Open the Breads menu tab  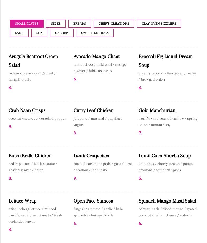pyautogui.click(x=80, y=24)
